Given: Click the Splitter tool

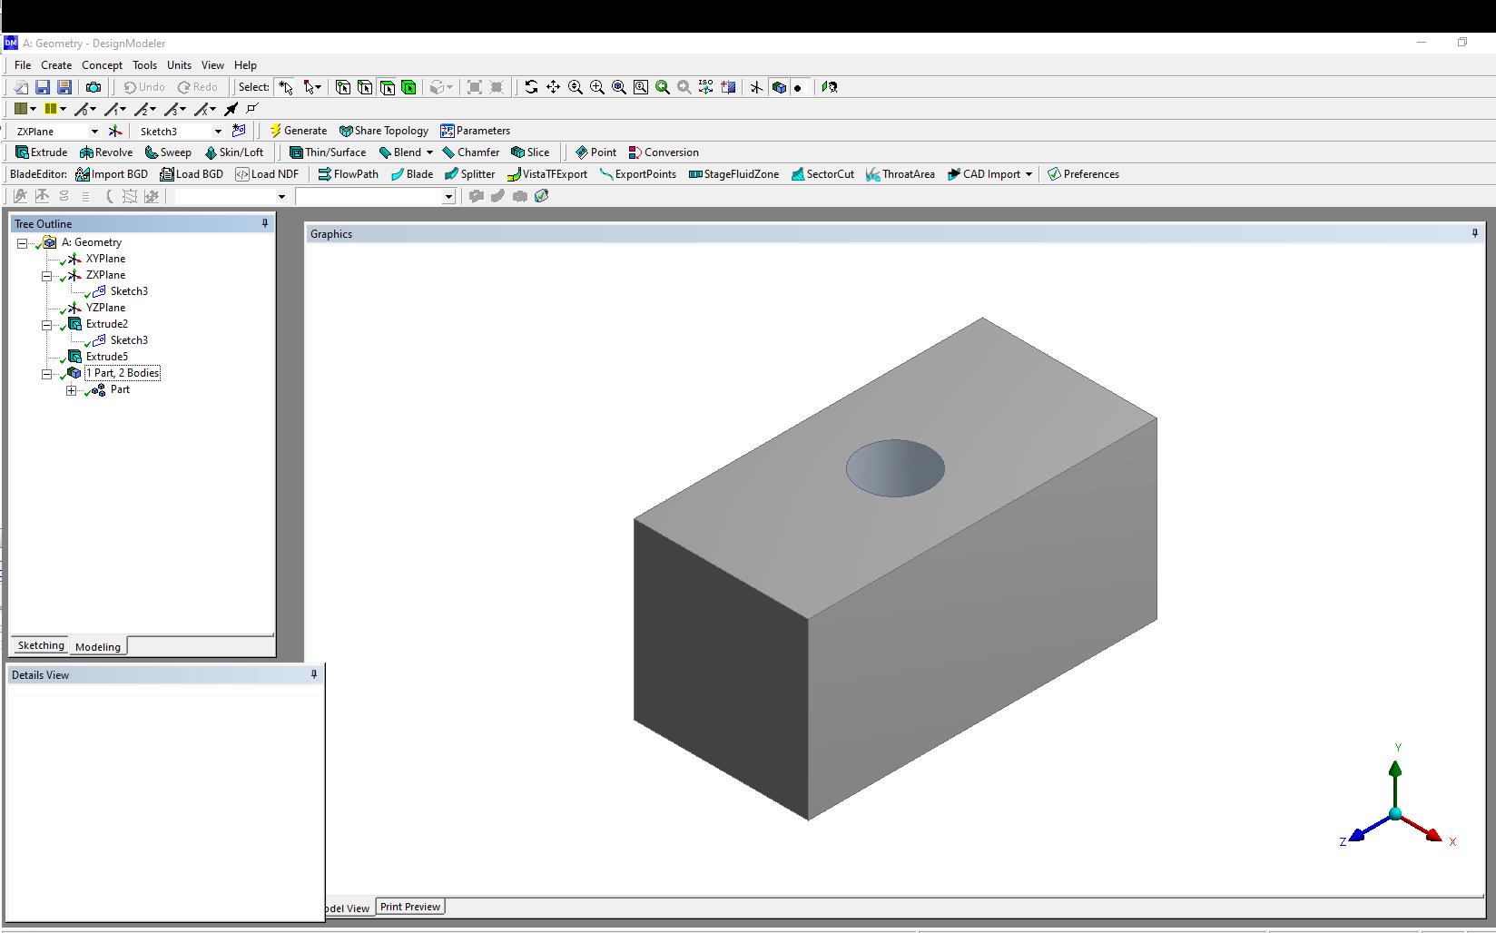Looking at the screenshot, I should 469,174.
